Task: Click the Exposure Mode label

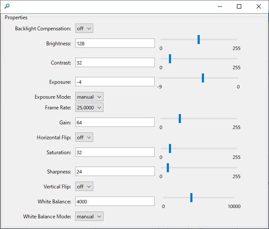Action: (53, 97)
